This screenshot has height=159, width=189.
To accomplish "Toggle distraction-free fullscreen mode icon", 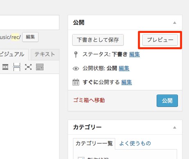I will click(28, 67).
